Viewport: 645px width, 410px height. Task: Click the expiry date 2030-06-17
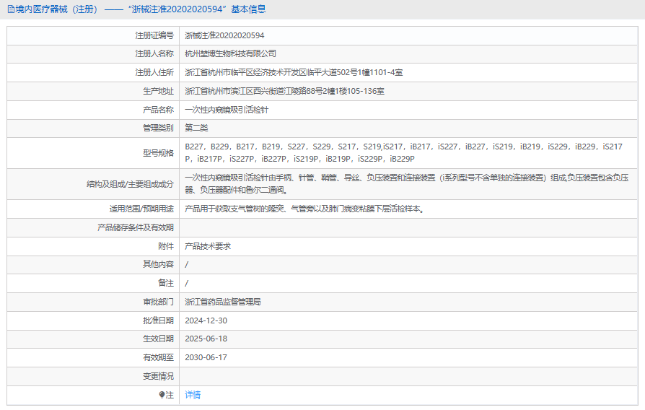point(206,357)
